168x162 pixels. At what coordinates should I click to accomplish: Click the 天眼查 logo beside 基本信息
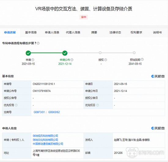pyautogui.click(x=158, y=76)
